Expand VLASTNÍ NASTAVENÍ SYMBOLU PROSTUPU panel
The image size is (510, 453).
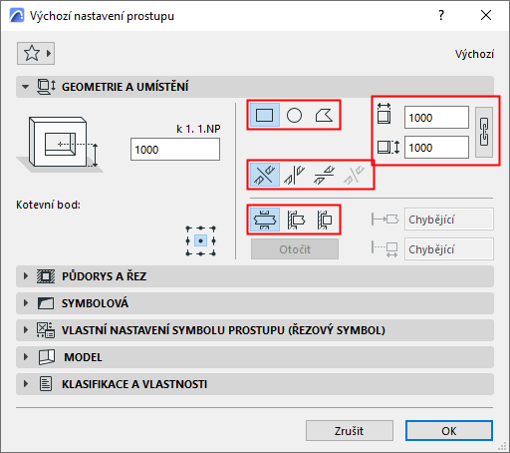pos(25,330)
